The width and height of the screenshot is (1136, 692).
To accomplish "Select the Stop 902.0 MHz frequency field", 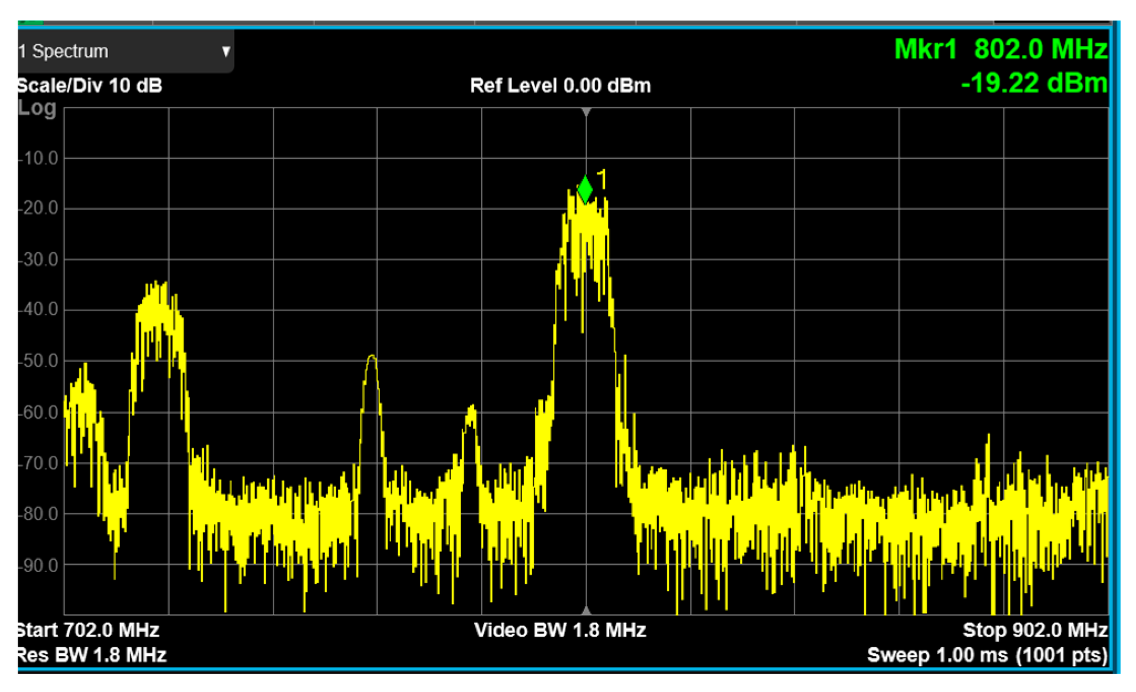I will point(1035,630).
